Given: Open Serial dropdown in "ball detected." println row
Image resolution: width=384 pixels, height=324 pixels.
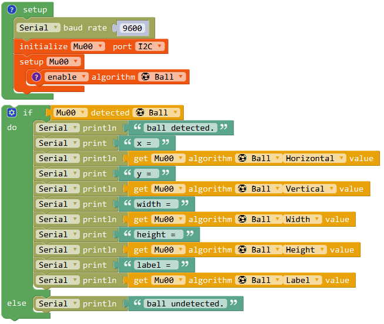Looking at the screenshot, I should point(58,128).
